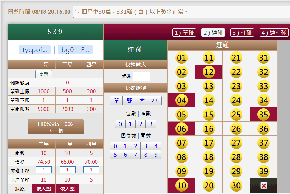Quick-select odd numbers with 單
Screen dimensions: 290x194
pyautogui.click(x=116, y=101)
